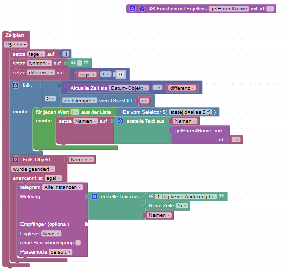The width and height of the screenshot is (286, 273).
Task: Open the Alle Instanzen telegram dropdown
Action: [62, 187]
